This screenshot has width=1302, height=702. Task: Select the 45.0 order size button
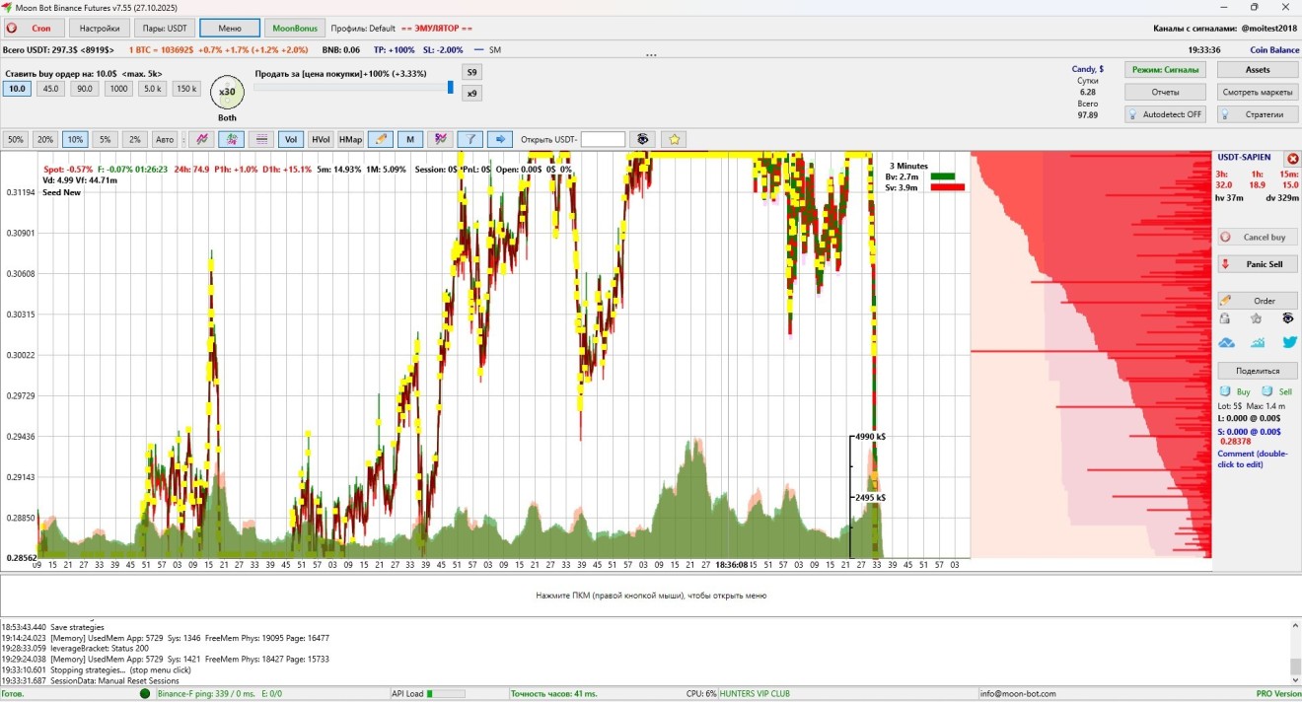[x=50, y=89]
